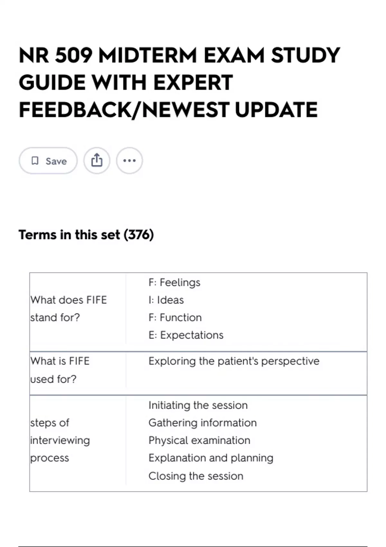Click the 'Closing the session' line

point(196,476)
